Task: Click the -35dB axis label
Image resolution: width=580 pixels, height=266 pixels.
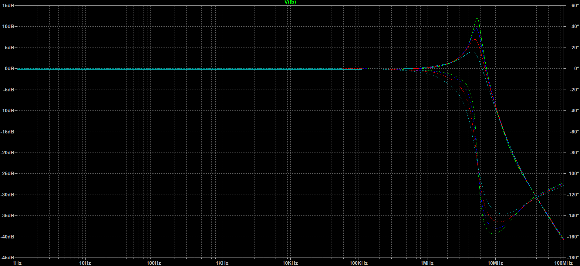Action: 8,216
